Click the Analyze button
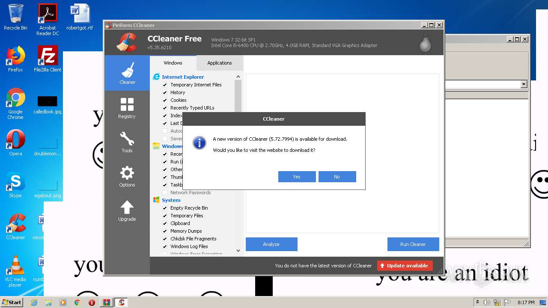Screen dimensions: 548x308 pos(271,244)
